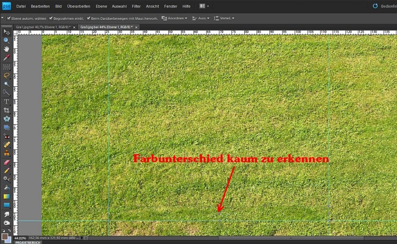Viewport: 397px width, 244px height.
Task: Select the Cookie Cutter star tool
Action: point(6,119)
